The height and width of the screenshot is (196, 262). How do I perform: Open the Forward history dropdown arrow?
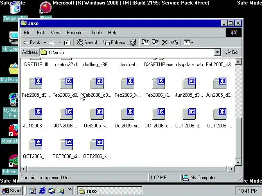(60, 42)
